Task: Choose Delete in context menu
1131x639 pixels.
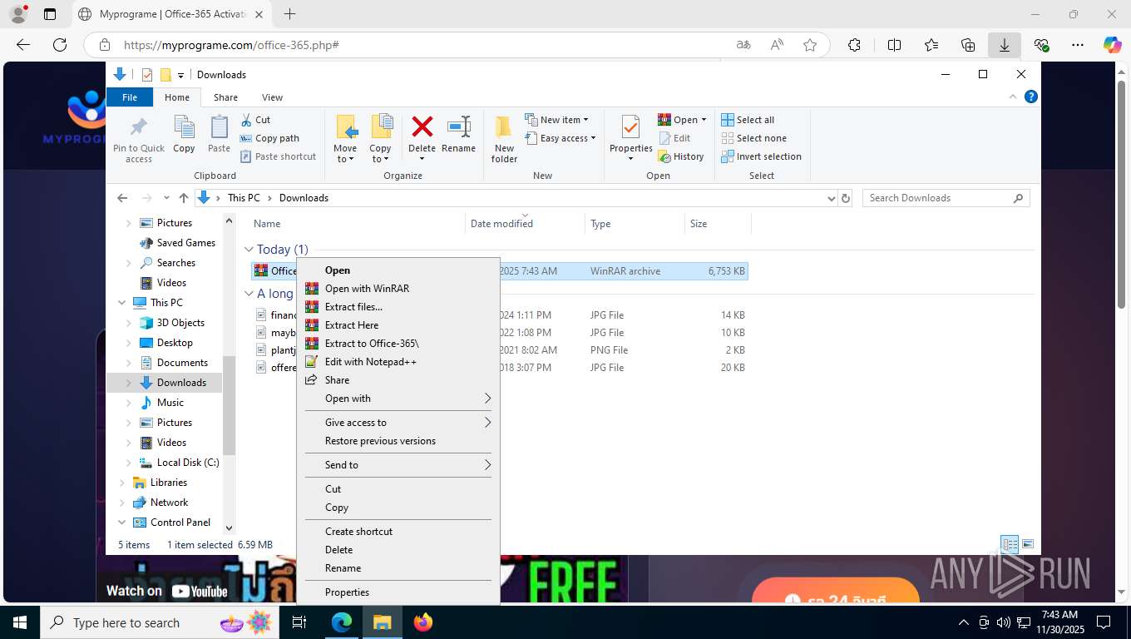Action: (x=398, y=550)
